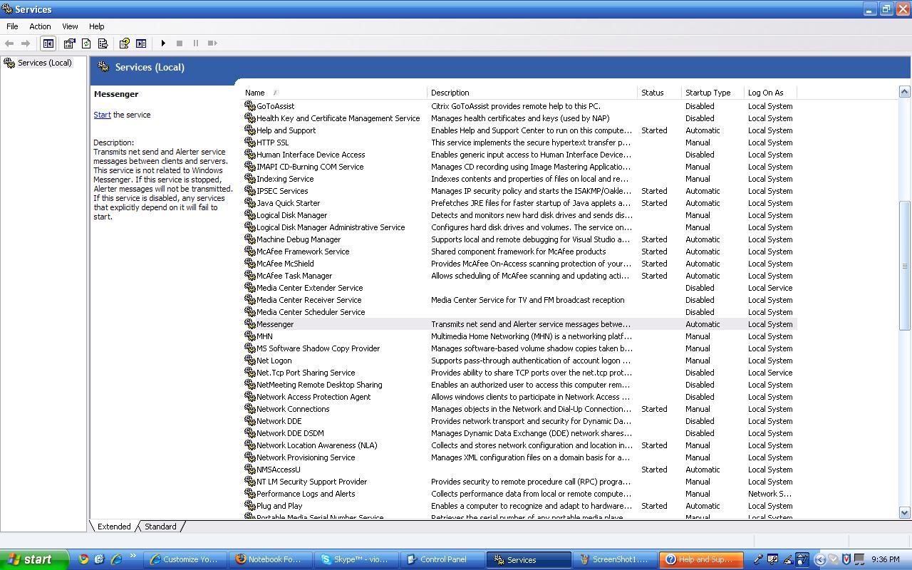The image size is (912, 570).
Task: Select the NetMeeting Remote Desktop Sharing row
Action: coord(519,384)
